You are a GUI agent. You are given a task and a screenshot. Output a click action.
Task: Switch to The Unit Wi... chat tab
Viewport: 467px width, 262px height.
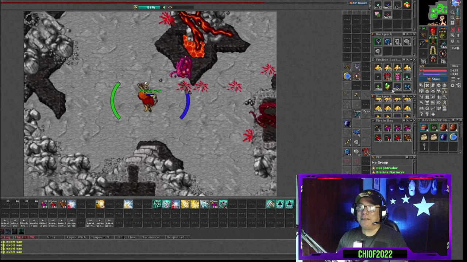(x=26, y=237)
